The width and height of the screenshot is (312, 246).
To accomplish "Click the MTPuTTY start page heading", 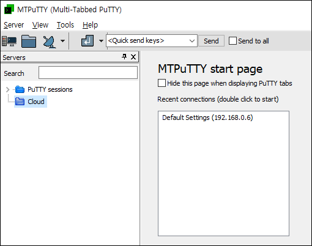I will [x=210, y=69].
